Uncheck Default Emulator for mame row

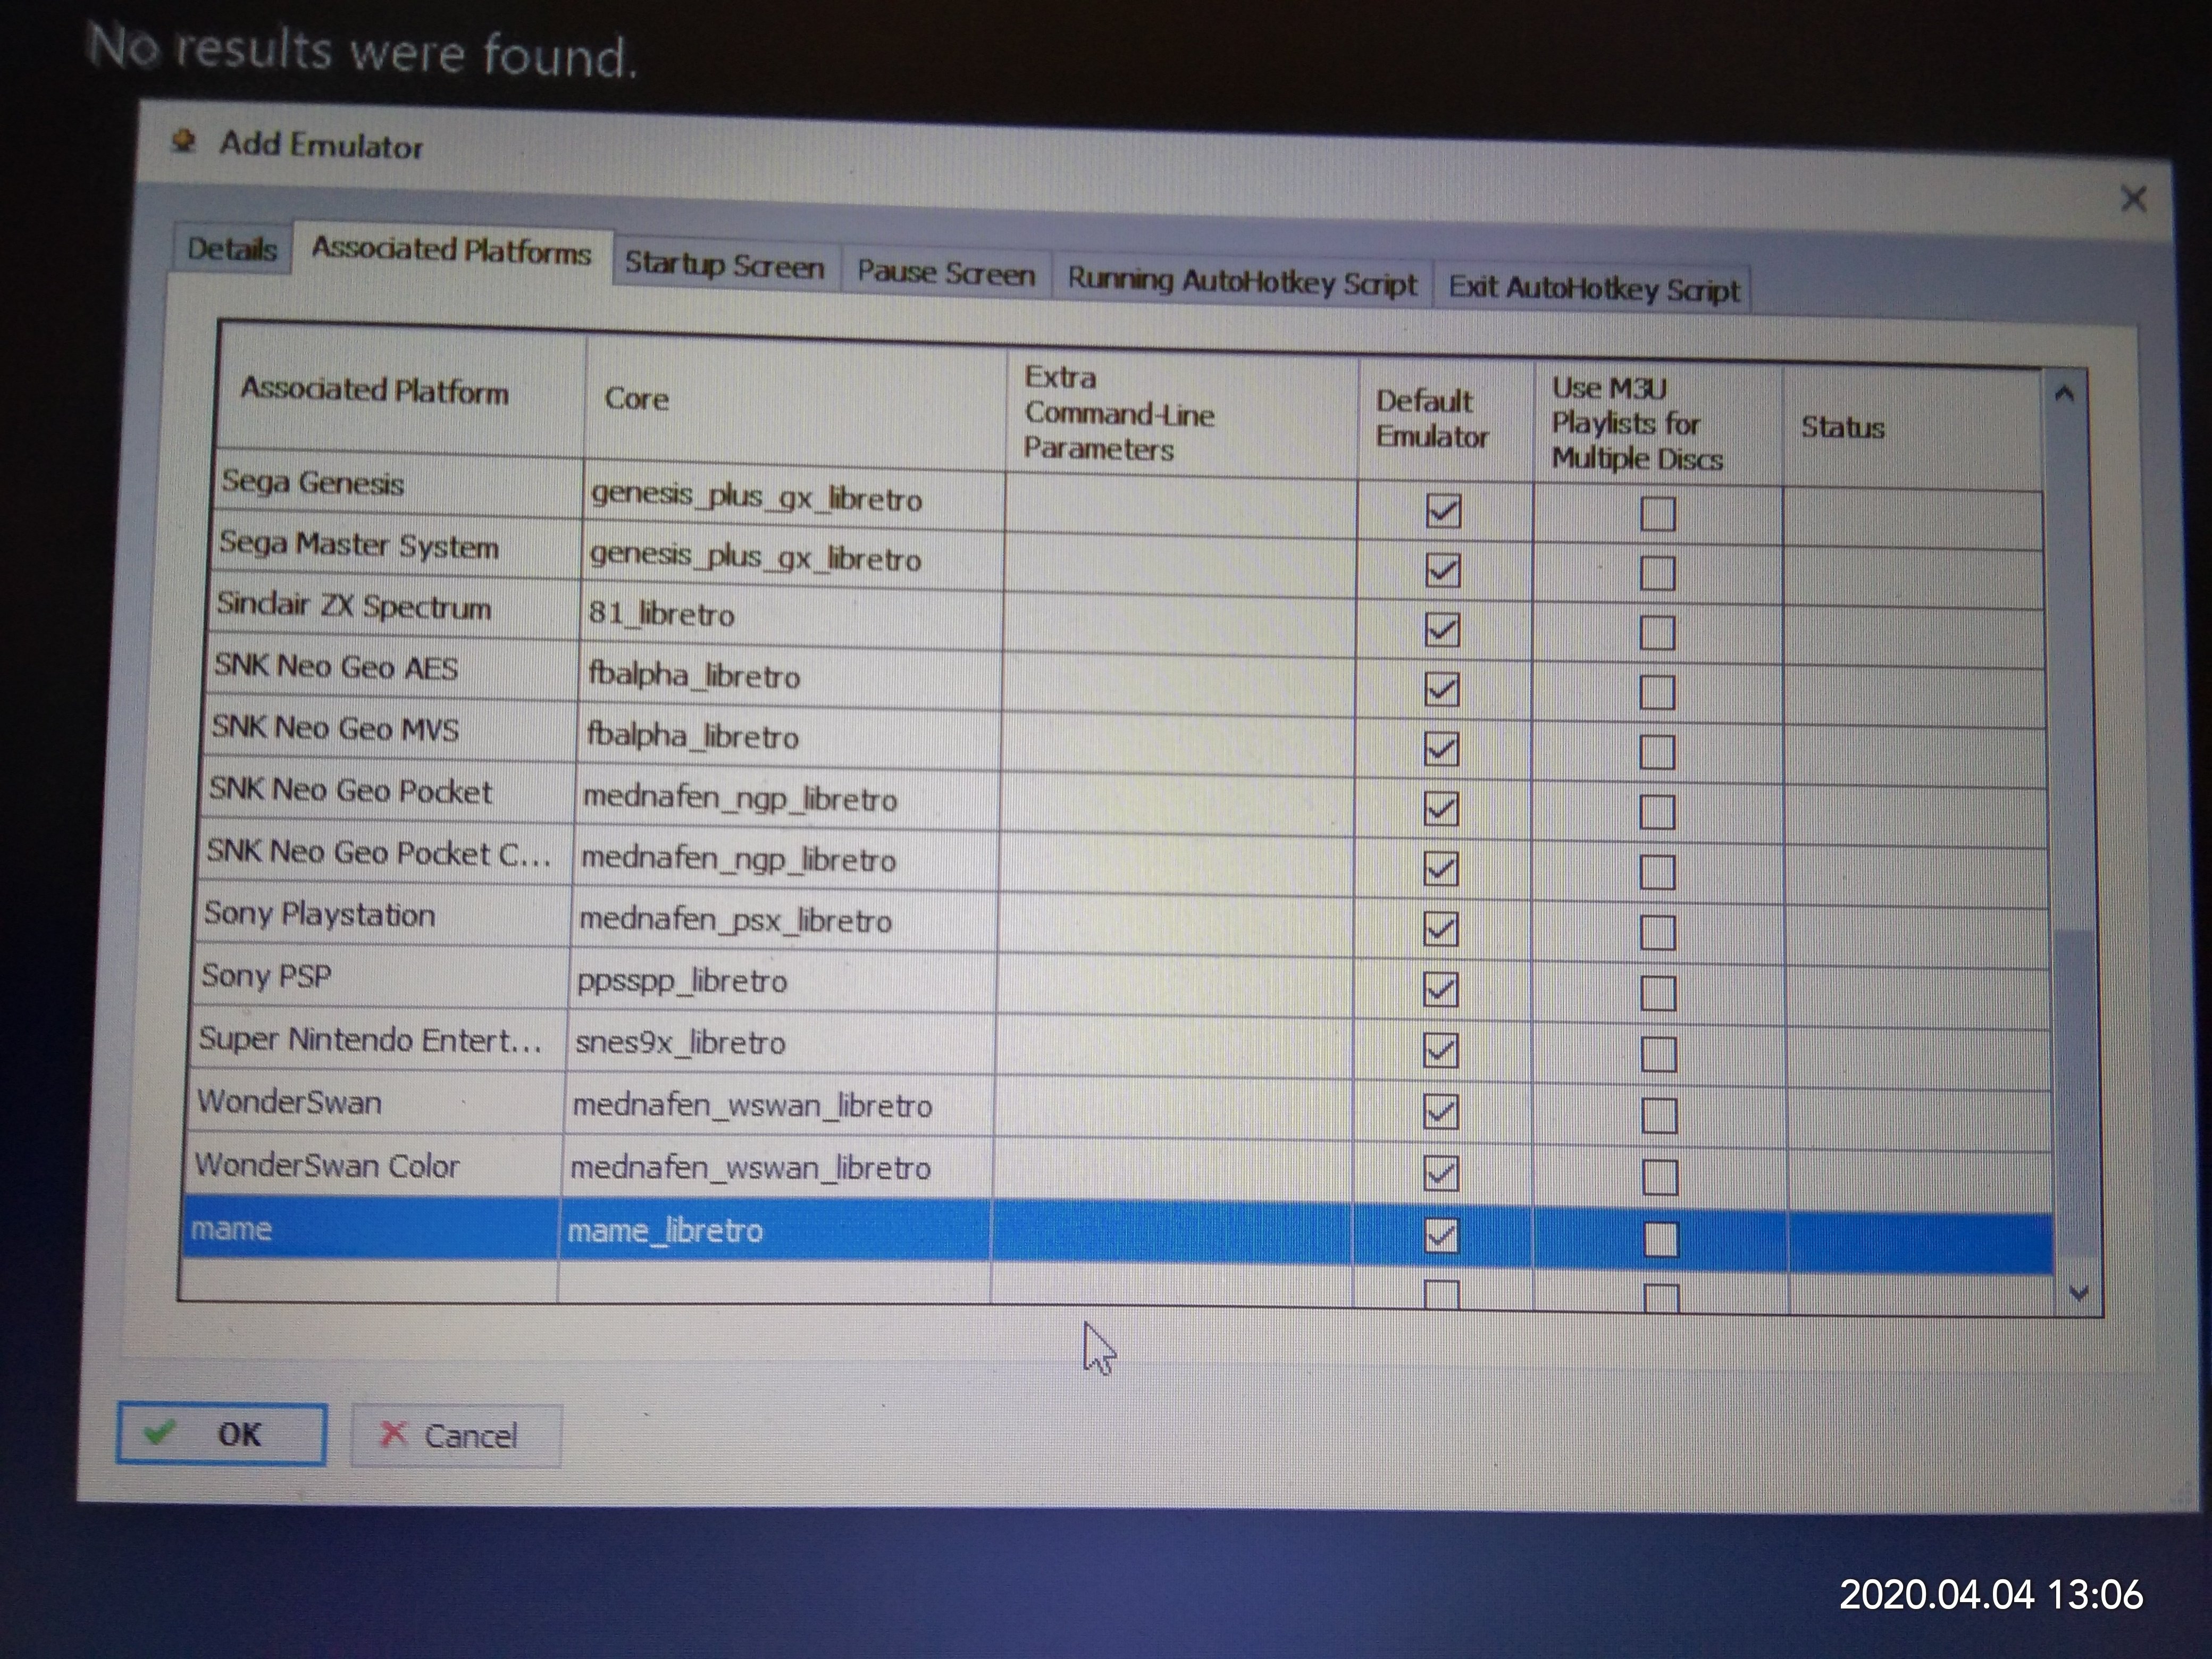click(1441, 1236)
